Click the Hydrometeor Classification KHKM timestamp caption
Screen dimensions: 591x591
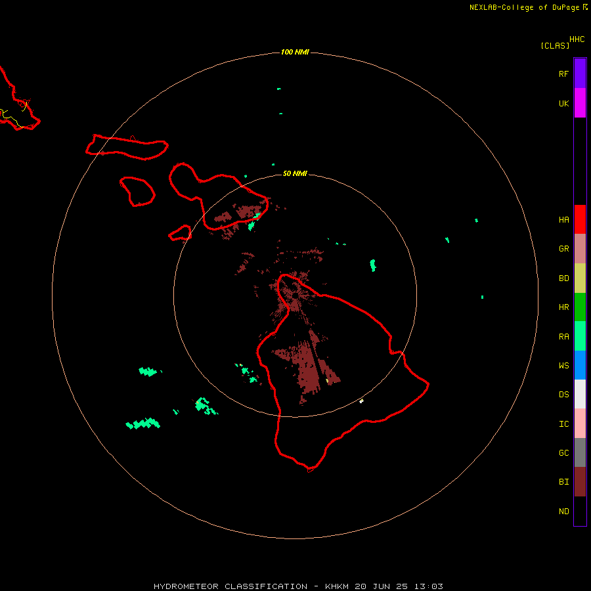point(298,586)
